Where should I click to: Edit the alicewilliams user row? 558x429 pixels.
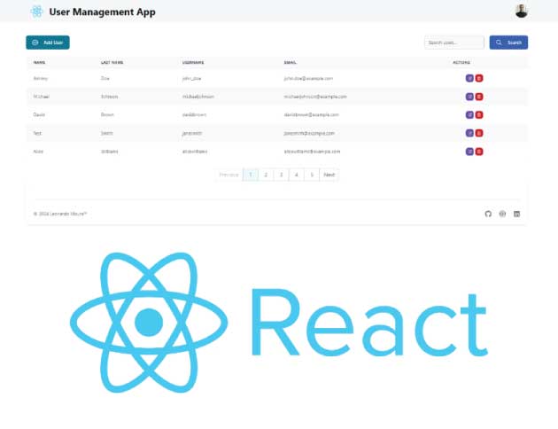(x=469, y=152)
